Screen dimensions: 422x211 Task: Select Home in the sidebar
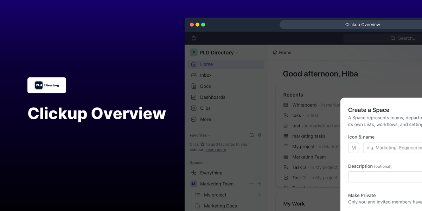click(x=206, y=64)
